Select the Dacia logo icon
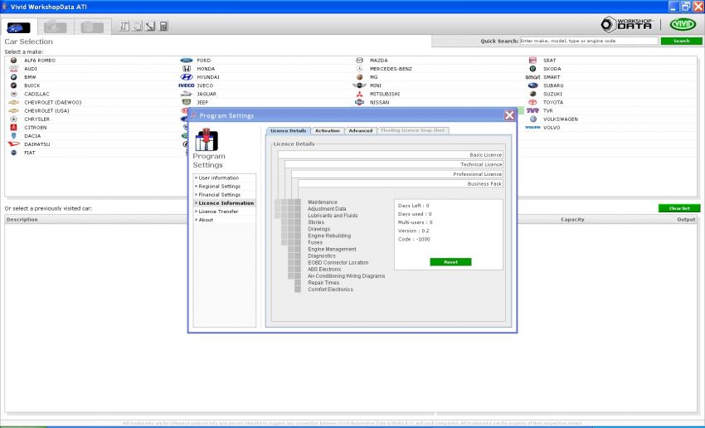This screenshot has height=428, width=705. point(13,136)
